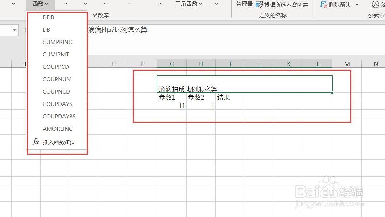Click the 根据所选内容创建 icon
385x217 pixels.
point(259,4)
